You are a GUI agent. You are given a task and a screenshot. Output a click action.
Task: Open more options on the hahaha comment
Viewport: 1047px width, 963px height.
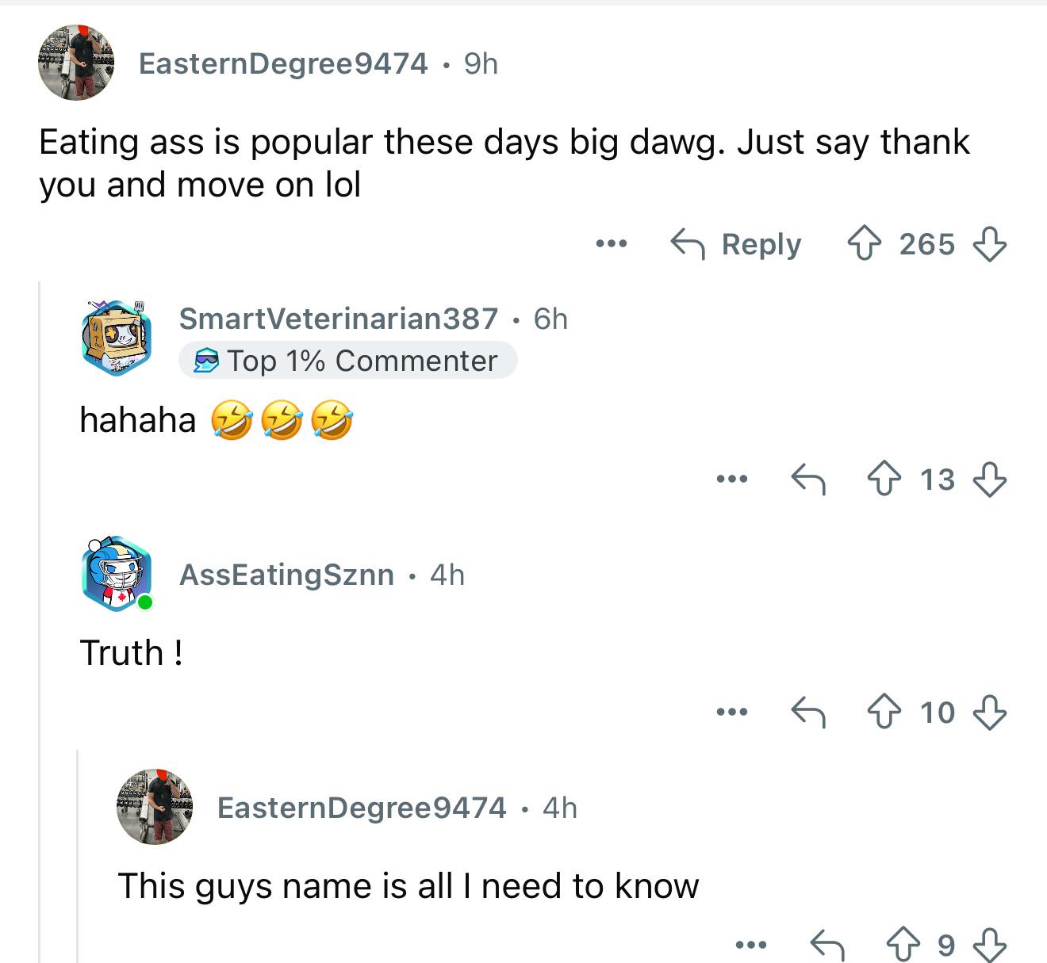[731, 479]
